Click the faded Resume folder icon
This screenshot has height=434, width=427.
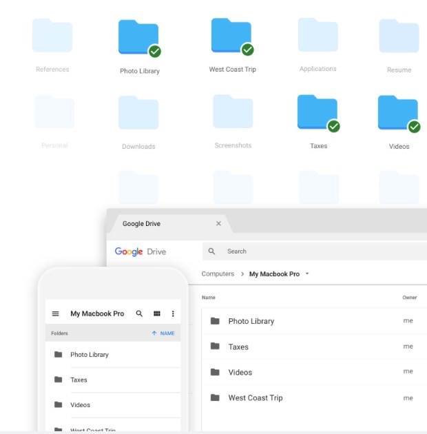[x=399, y=36]
